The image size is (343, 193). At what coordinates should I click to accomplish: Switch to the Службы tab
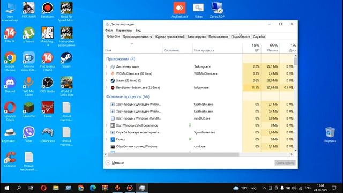pyautogui.click(x=259, y=36)
